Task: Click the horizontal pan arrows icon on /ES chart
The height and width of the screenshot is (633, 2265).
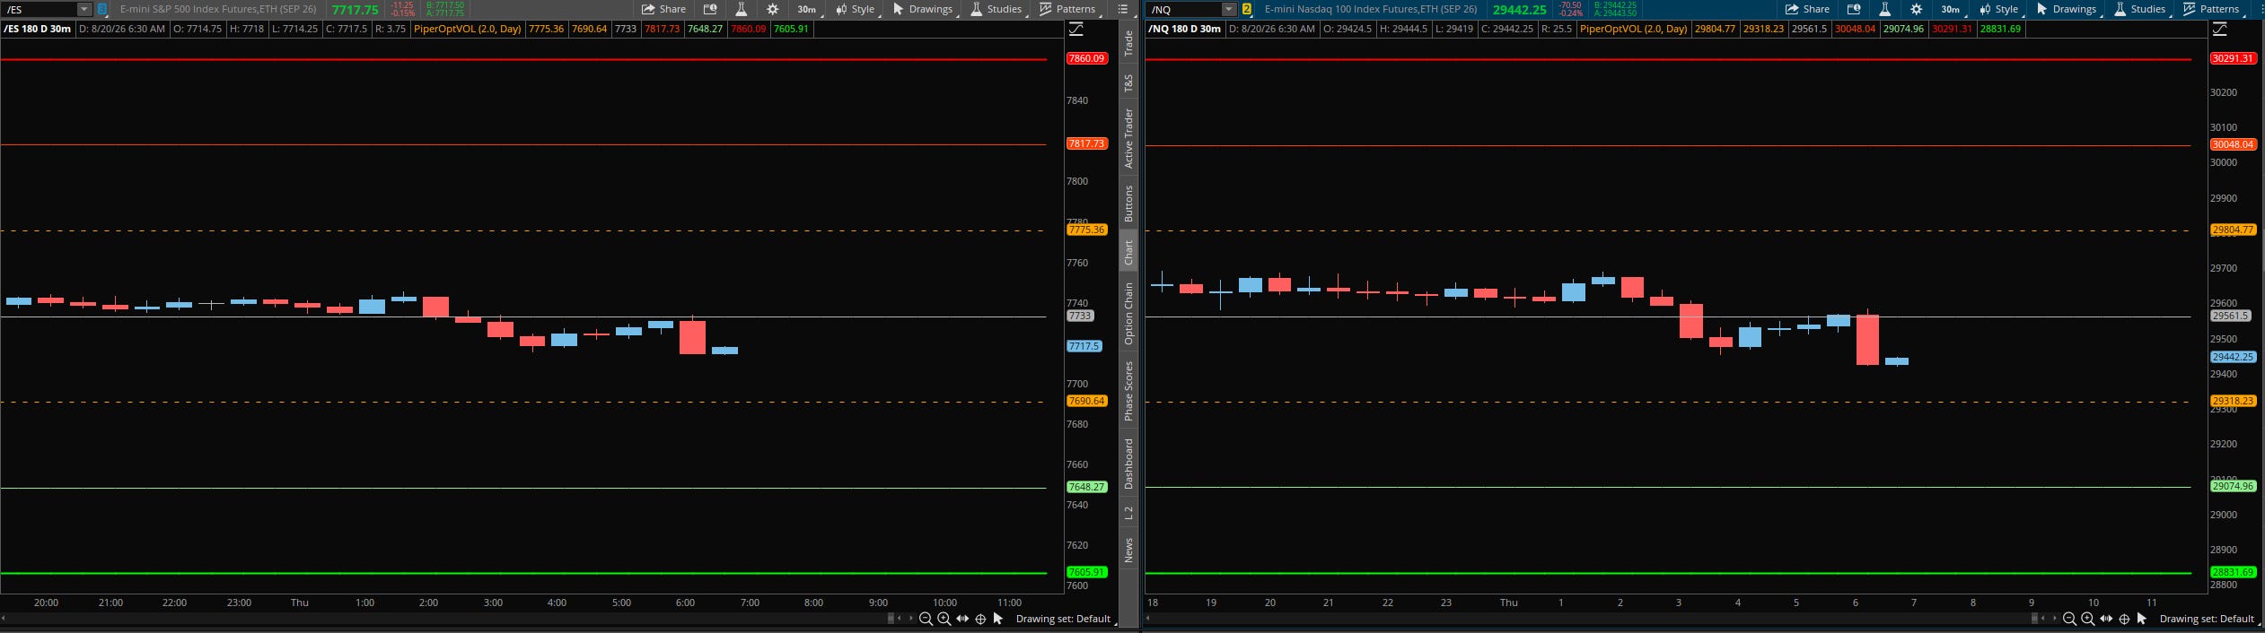Action: 962,619
